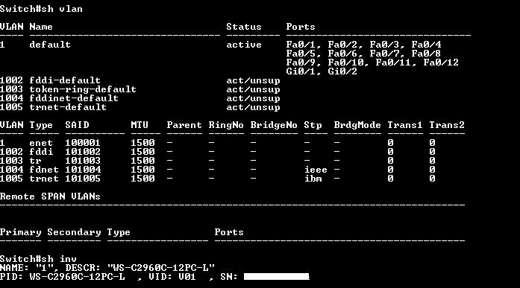Click the 'enet' type value
The width and height of the screenshot is (520, 288).
(x=41, y=143)
